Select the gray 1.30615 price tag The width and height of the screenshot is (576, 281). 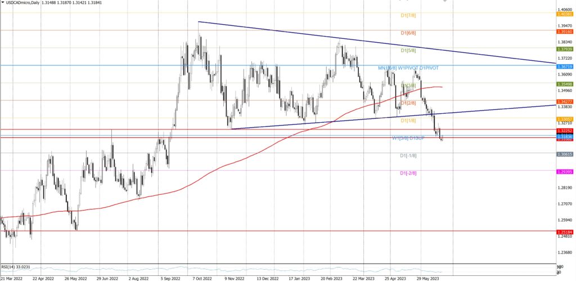[x=564, y=154]
